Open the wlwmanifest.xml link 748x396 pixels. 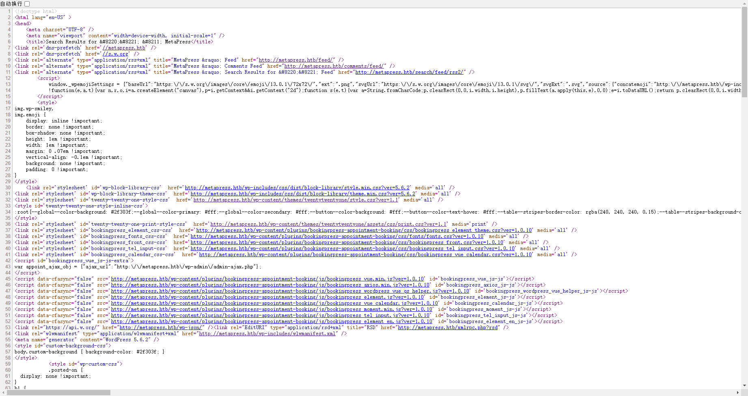(267, 334)
